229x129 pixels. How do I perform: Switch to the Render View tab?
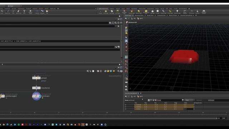coord(150,15)
